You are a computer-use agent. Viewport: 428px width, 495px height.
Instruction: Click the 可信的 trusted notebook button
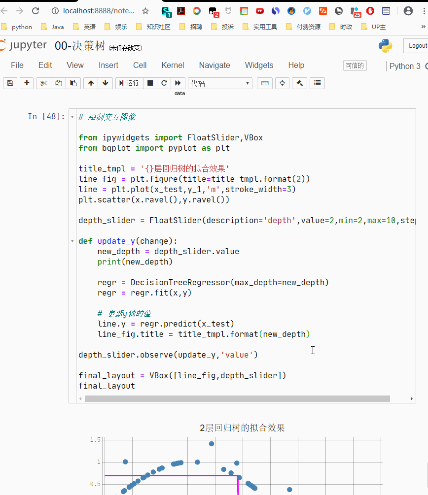coord(355,66)
